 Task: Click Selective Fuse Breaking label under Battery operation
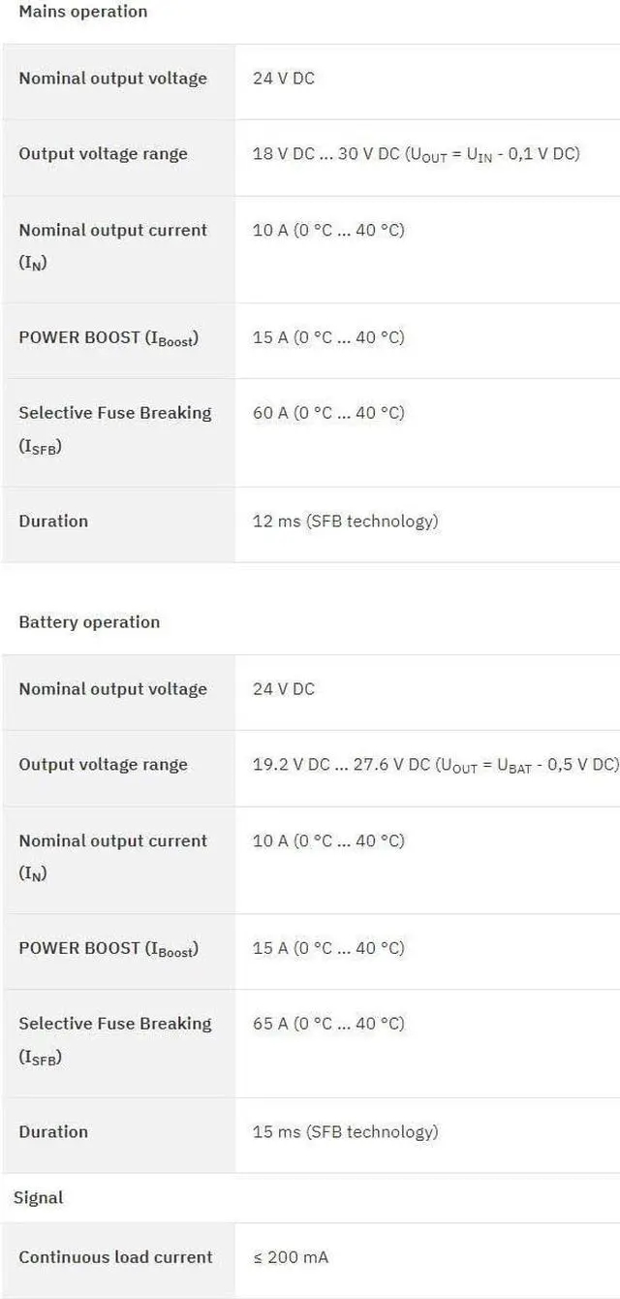click(114, 1024)
